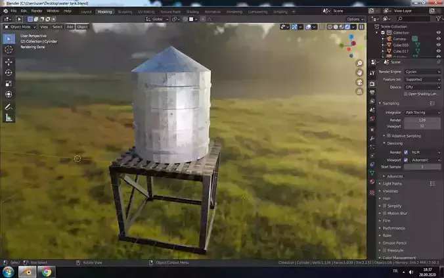Switch to the Shading workspace tab

pyautogui.click(x=192, y=12)
